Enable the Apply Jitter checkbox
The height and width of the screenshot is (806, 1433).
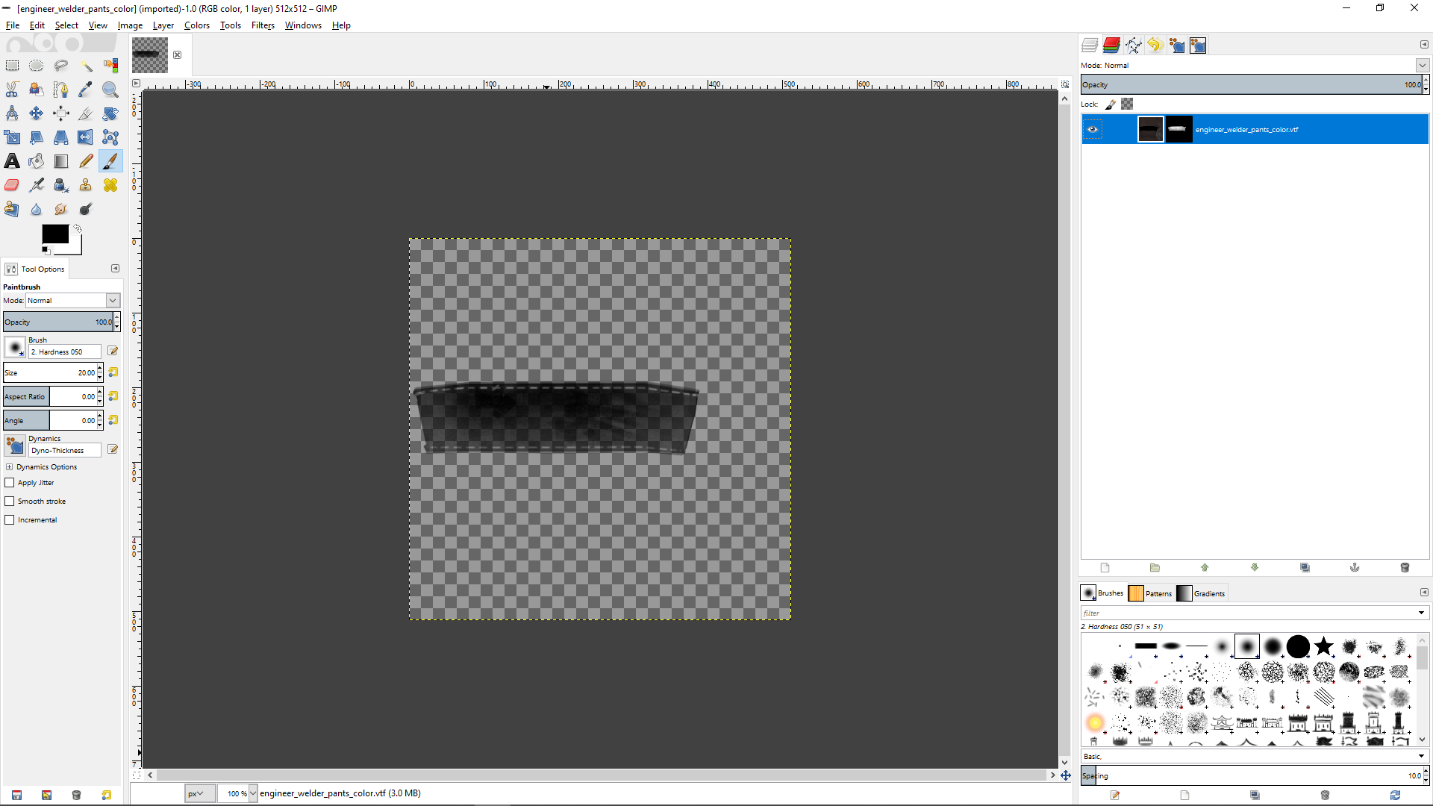(x=10, y=483)
